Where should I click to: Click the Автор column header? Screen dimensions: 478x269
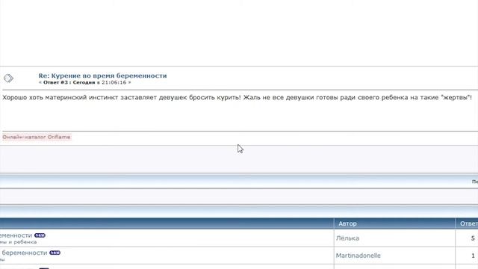(x=347, y=223)
